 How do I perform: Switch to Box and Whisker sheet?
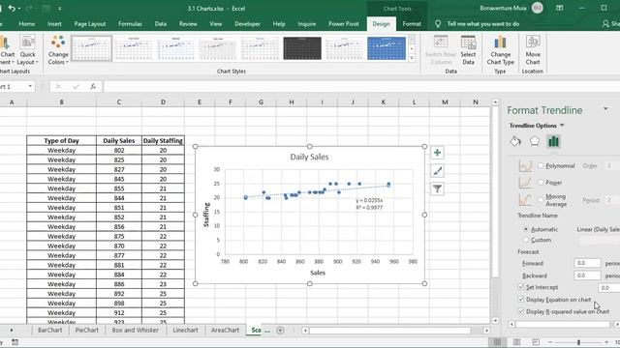pos(136,331)
